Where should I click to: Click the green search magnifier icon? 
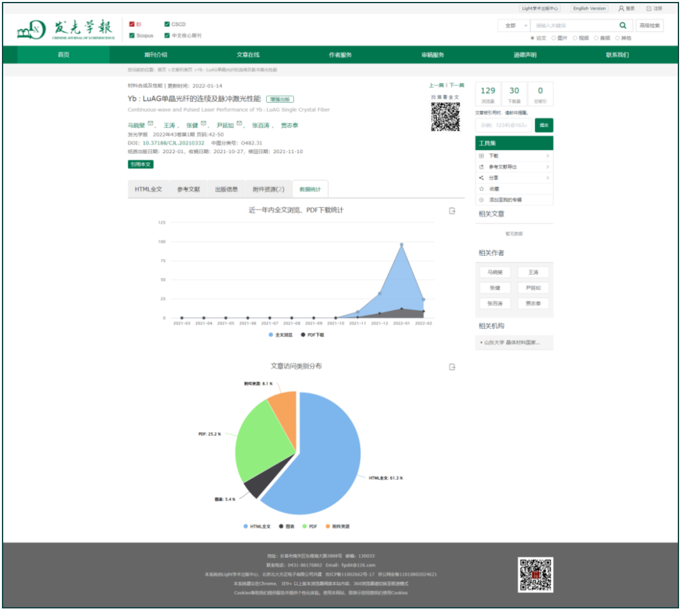622,26
